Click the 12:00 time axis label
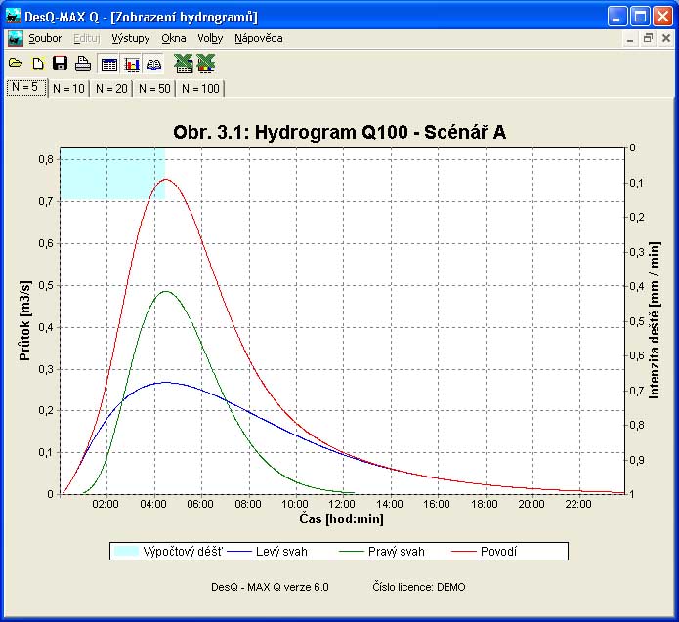679x622 pixels. [x=342, y=504]
